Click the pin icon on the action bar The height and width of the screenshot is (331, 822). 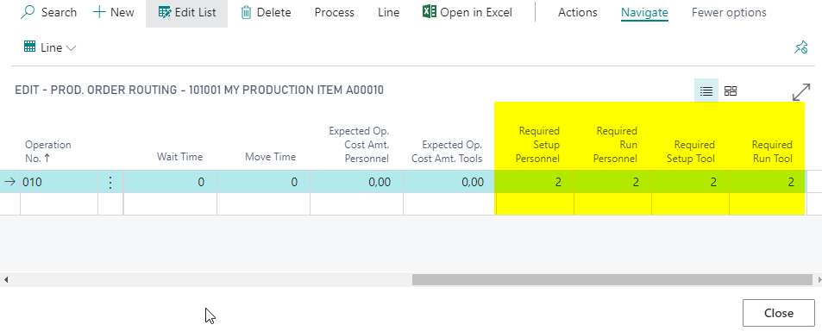(800, 47)
